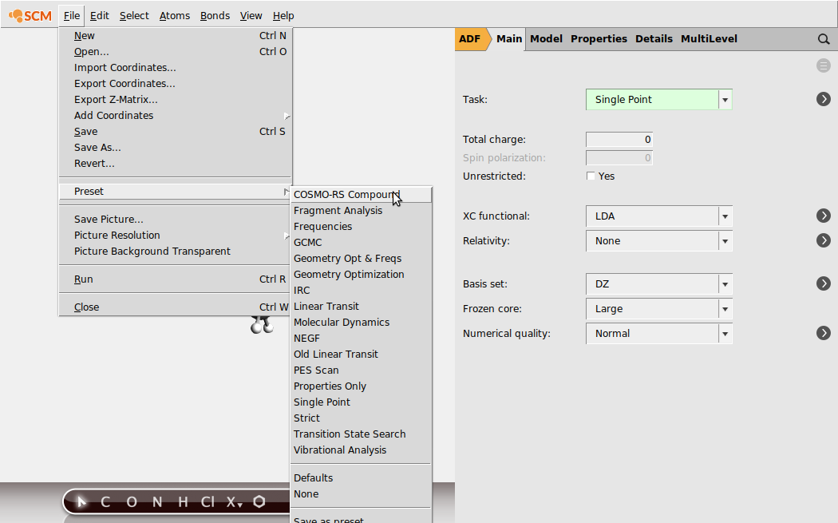Select the pointer tool in the bottom toolbar
Image resolution: width=838 pixels, height=523 pixels.
(x=81, y=501)
